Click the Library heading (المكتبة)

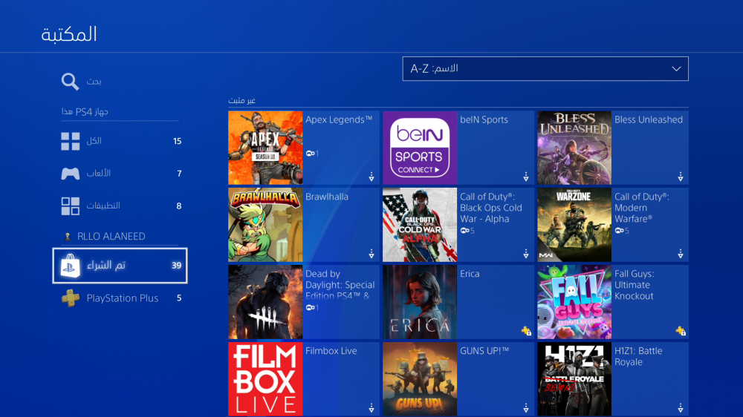[x=69, y=34]
